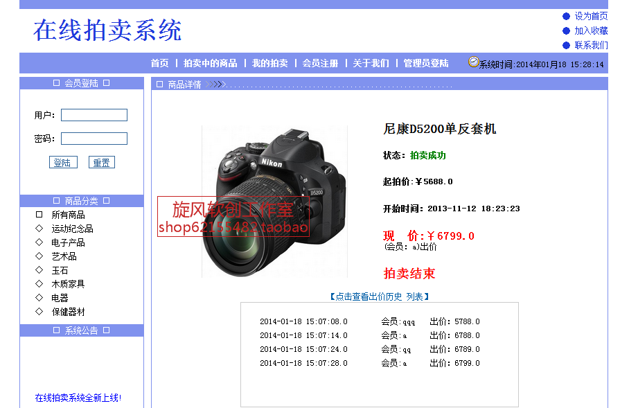Focus the 密码 password field
Viewport: 629px width, 408px height.
[94, 139]
